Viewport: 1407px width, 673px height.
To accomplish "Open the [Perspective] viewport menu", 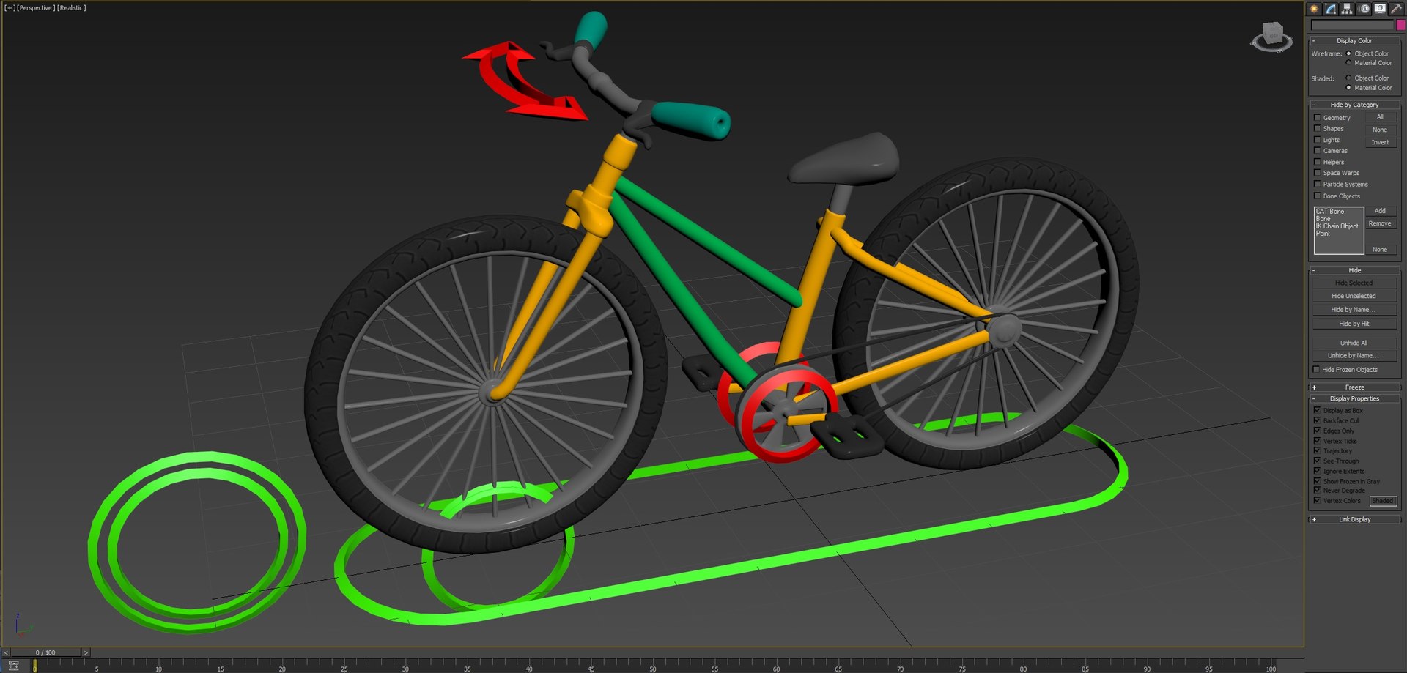I will click(x=35, y=7).
